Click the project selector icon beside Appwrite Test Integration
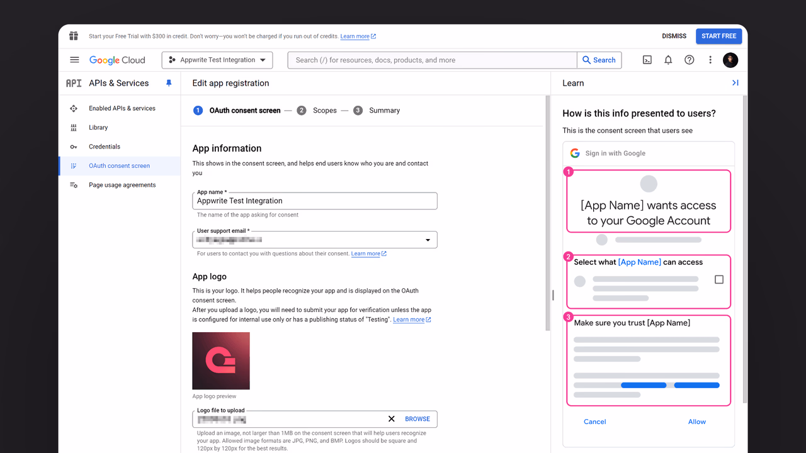This screenshot has width=806, height=453. pos(173,60)
